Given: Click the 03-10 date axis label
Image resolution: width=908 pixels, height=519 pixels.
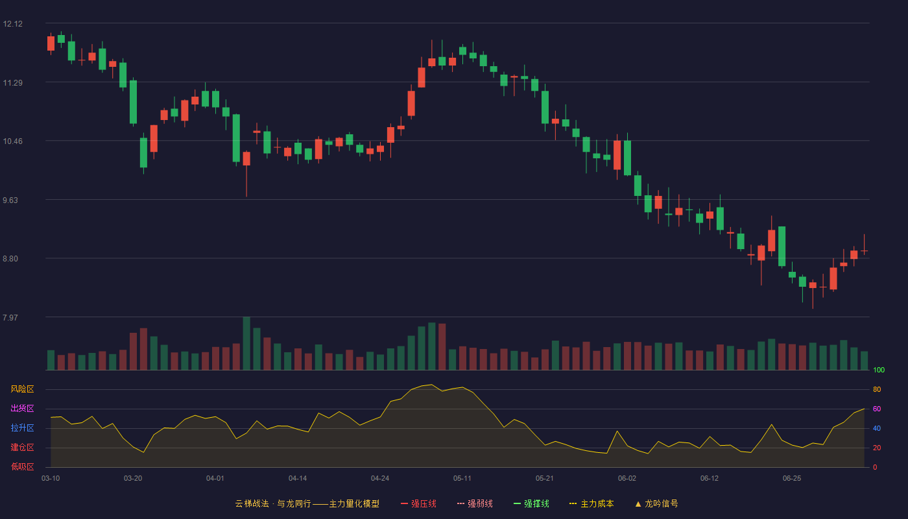Looking at the screenshot, I should pyautogui.click(x=51, y=478).
